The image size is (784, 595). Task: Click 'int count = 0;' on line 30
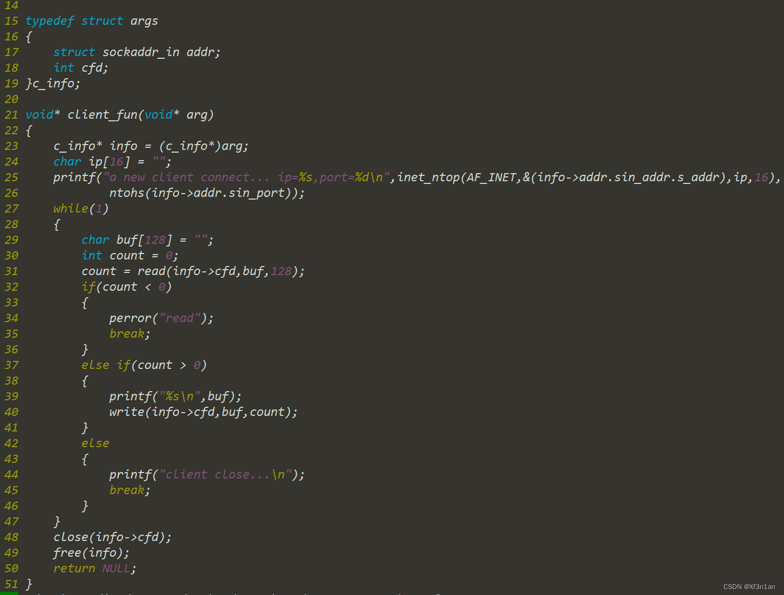click(x=130, y=256)
